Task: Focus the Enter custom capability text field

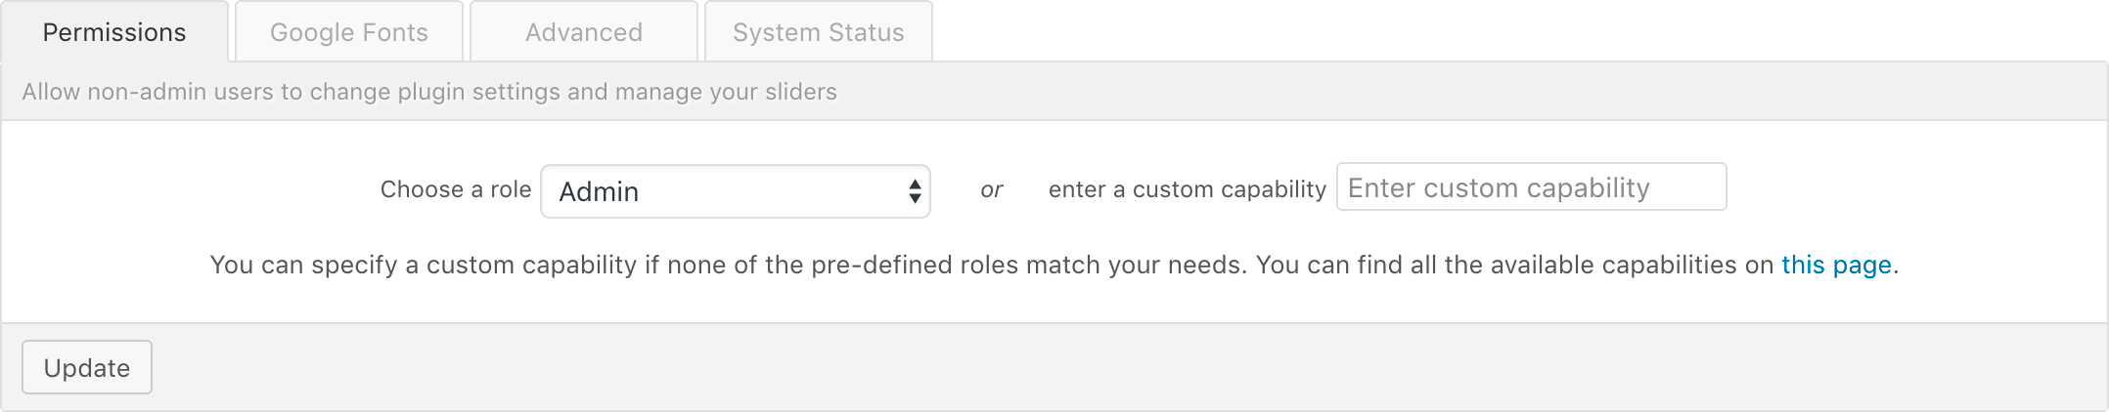Action: click(1531, 186)
